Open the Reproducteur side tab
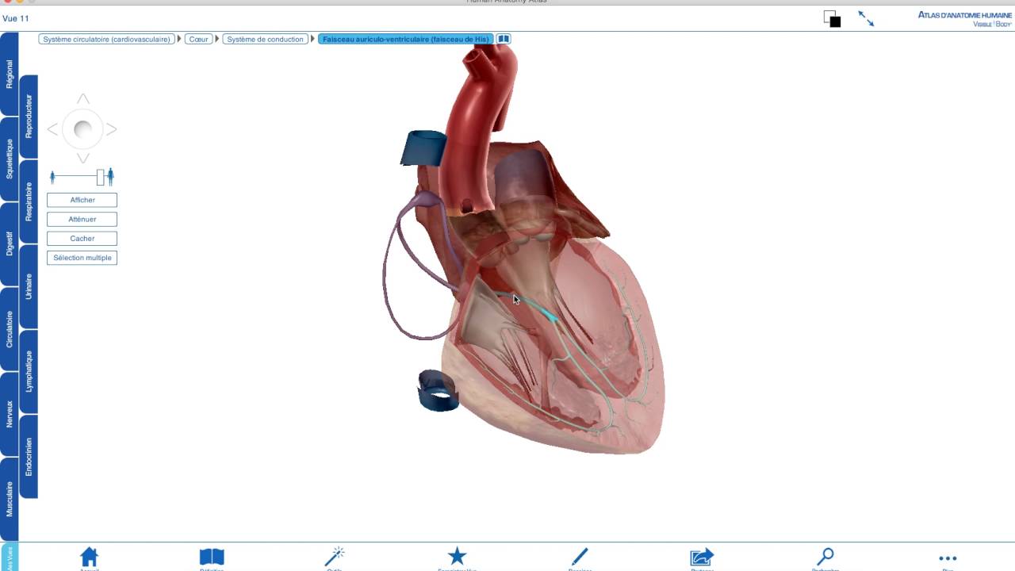Image resolution: width=1015 pixels, height=571 pixels. tap(29, 117)
